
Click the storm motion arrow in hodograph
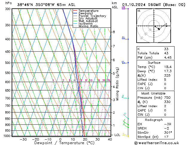(157, 28)
